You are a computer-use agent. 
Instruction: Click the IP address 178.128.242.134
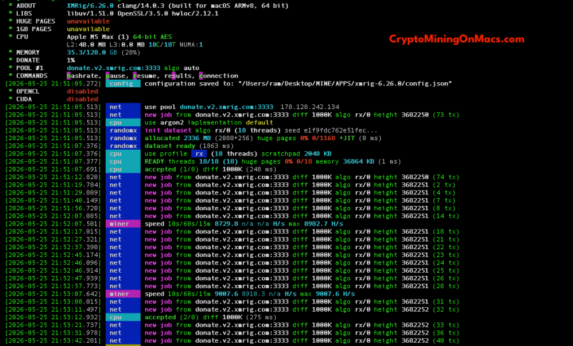310,107
